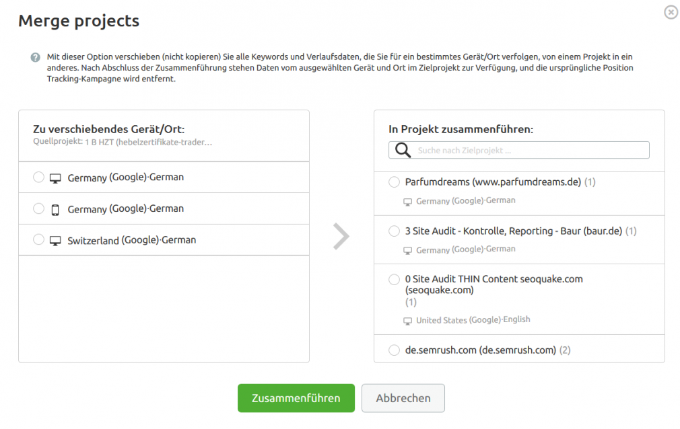
Task: Choose 0 Site Audit THIN Content project
Action: 395,280
